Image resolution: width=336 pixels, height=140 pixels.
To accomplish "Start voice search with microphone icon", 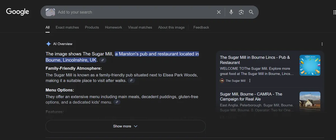I will (x=231, y=12).
